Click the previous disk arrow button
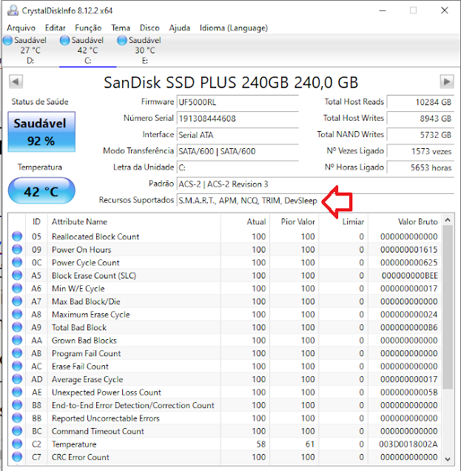The height and width of the screenshot is (471, 461). 16,81
